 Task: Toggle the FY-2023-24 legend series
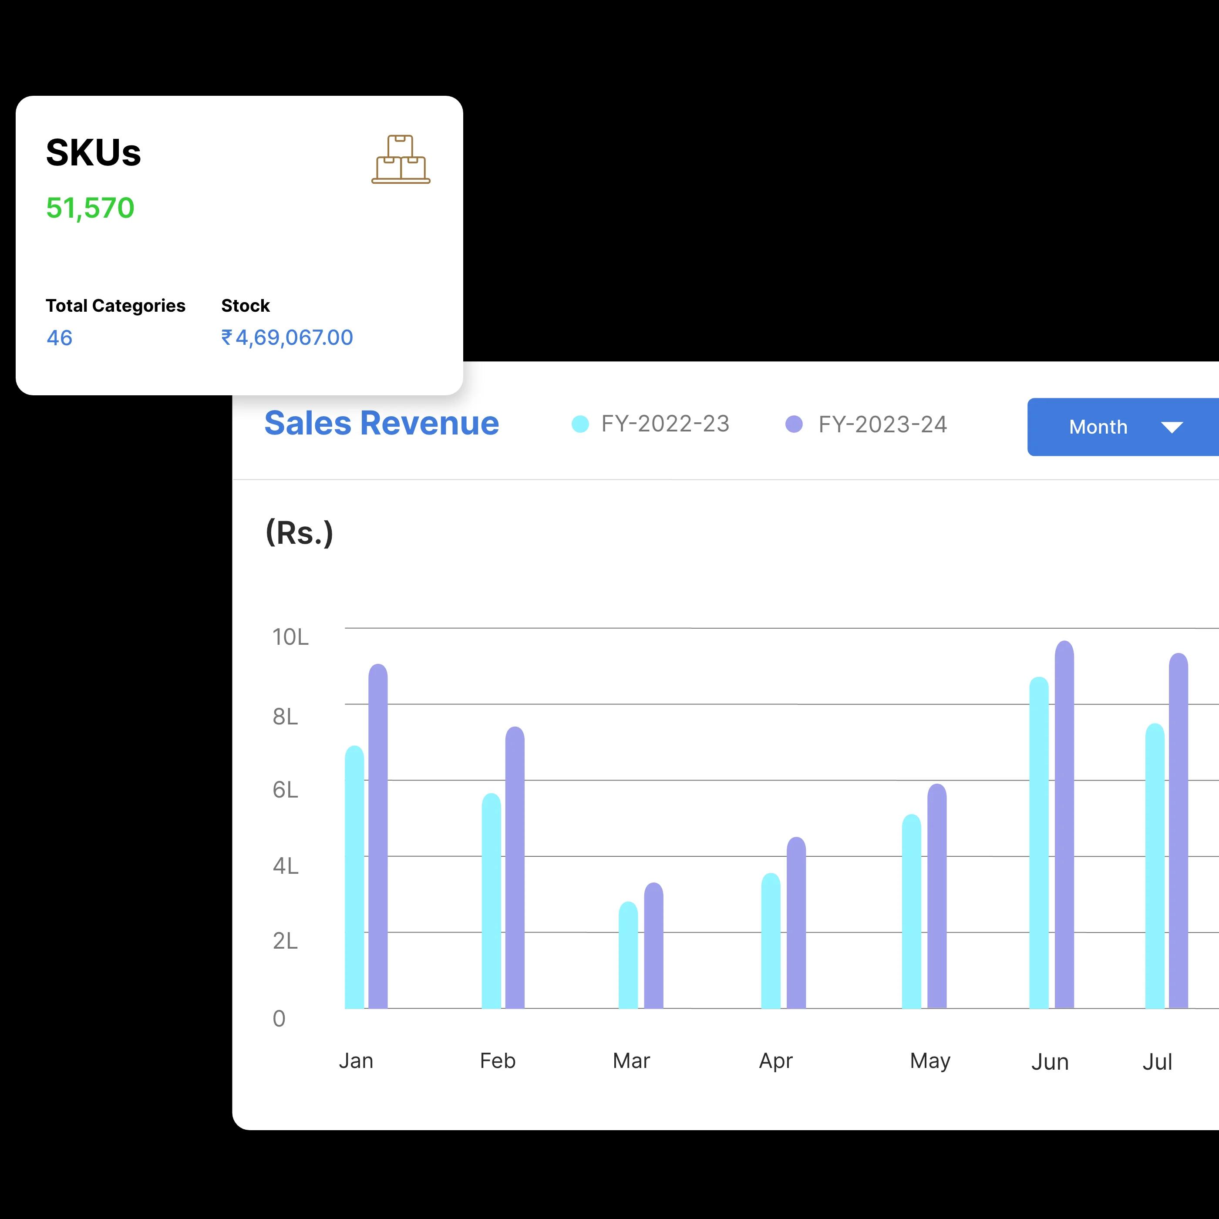click(866, 424)
